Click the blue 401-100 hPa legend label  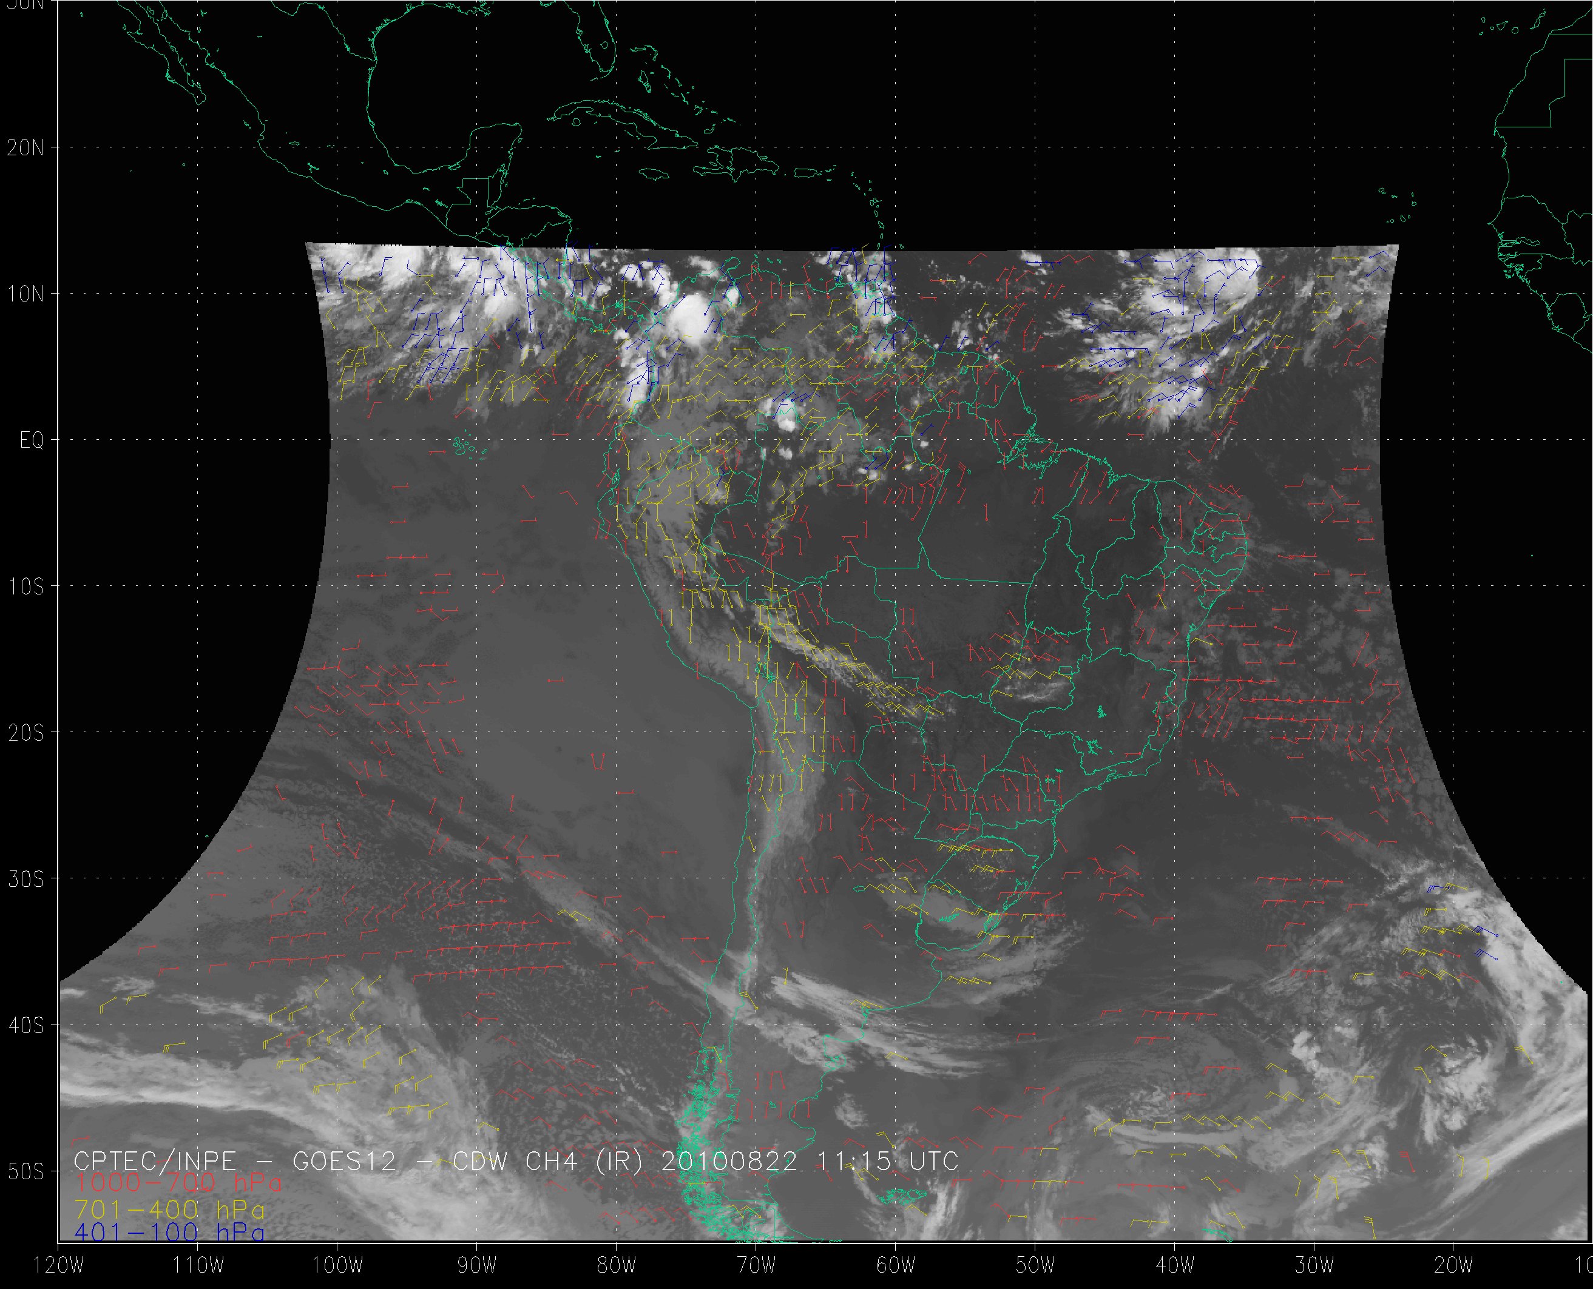pos(169,1233)
